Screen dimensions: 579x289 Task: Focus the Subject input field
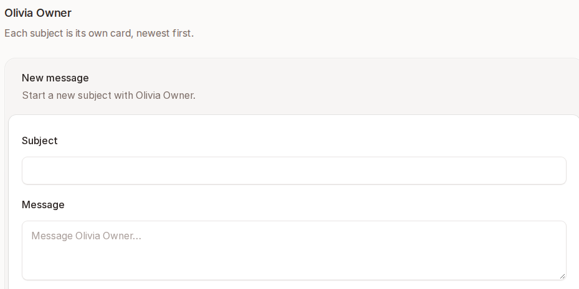click(294, 171)
